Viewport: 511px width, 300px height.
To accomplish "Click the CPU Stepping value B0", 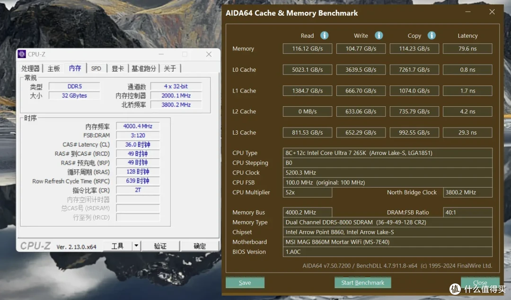I will (388, 163).
